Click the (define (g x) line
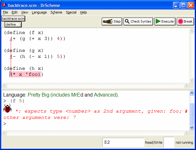Image resolution: width=196 pixels, height=150 pixels. click(x=24, y=51)
